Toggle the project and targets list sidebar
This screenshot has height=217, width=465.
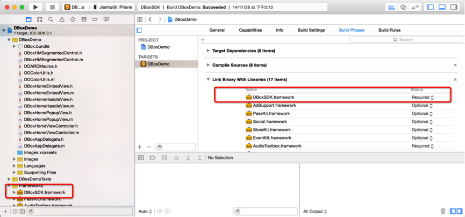coord(139,30)
